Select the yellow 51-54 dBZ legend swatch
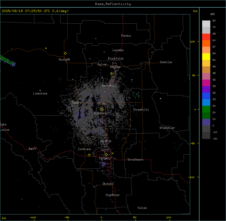Viewport: 226px width, 221px height. click(x=206, y=56)
